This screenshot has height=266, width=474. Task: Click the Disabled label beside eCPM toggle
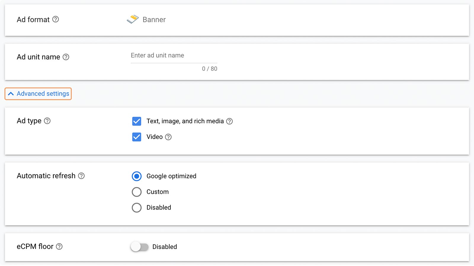[x=165, y=246]
